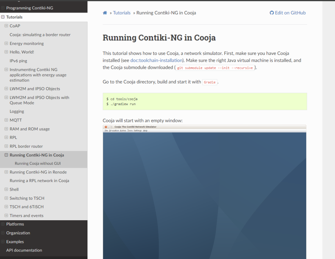Expand the Organization section
Screen dimensions: 335x259
point(3,233)
